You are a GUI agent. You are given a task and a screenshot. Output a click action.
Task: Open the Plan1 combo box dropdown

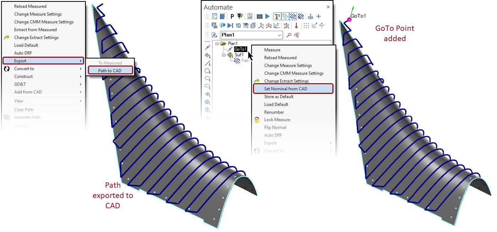[x=280, y=35]
